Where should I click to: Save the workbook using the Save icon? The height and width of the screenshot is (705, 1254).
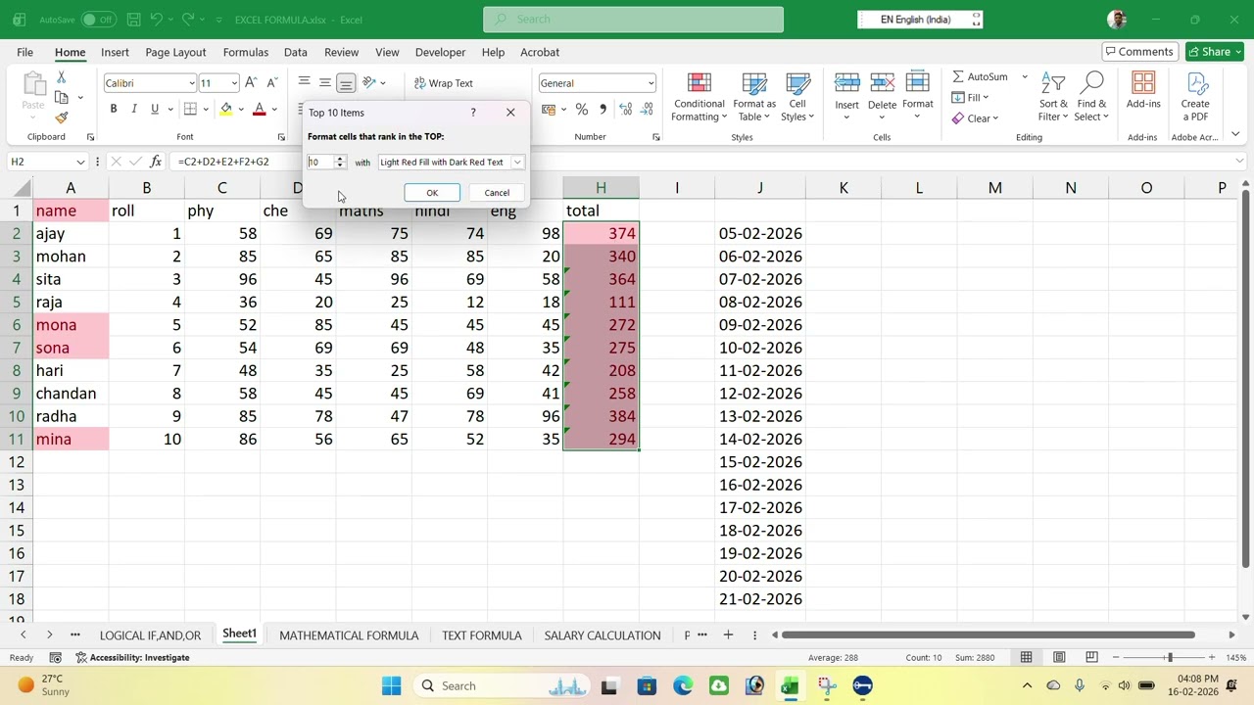(133, 20)
